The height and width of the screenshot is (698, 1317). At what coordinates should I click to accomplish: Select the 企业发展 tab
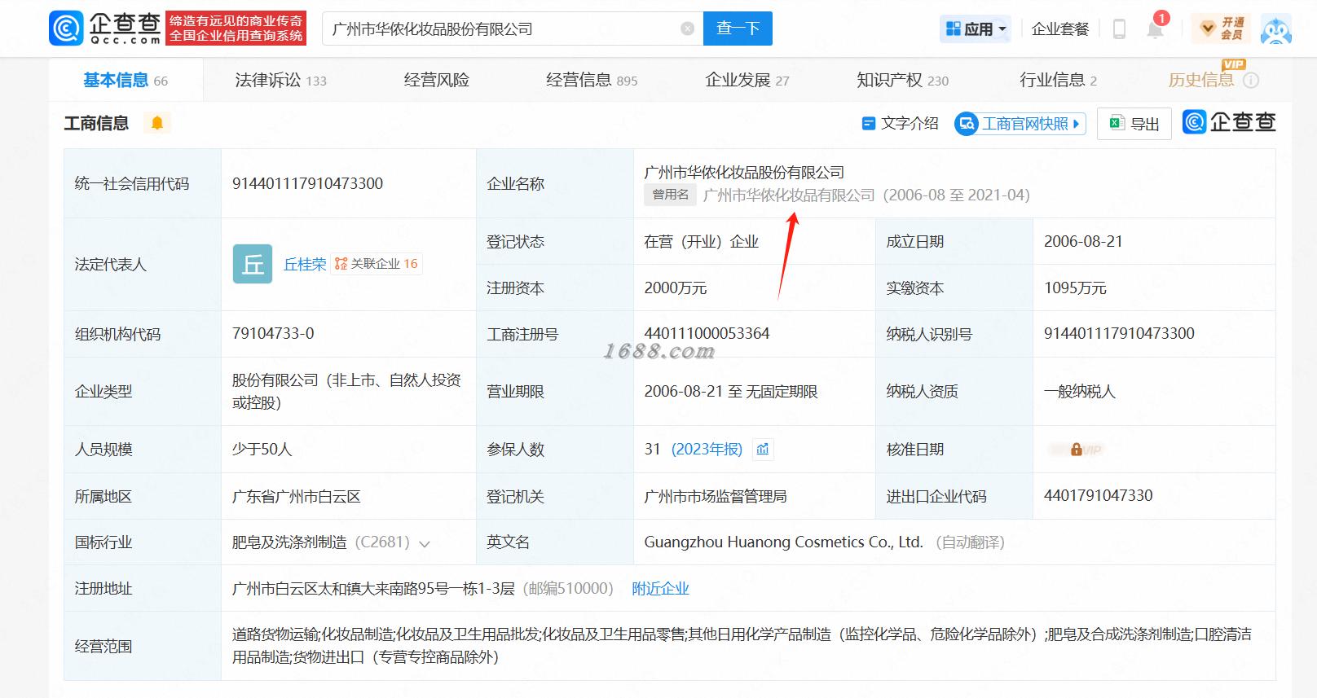click(x=747, y=80)
